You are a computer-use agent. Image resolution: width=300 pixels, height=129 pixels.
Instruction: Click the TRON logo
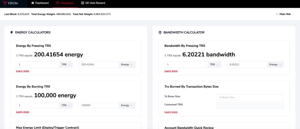click(x=10, y=3)
